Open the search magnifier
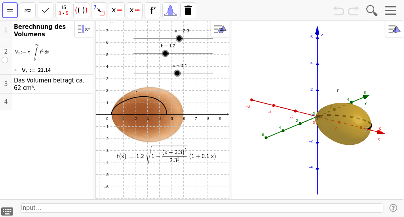404x217 pixels. pos(372,11)
